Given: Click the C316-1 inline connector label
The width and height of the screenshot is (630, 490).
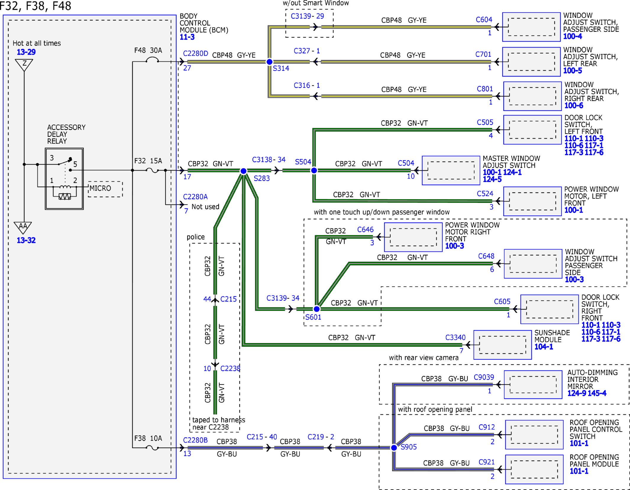Looking at the screenshot, I should [x=307, y=86].
